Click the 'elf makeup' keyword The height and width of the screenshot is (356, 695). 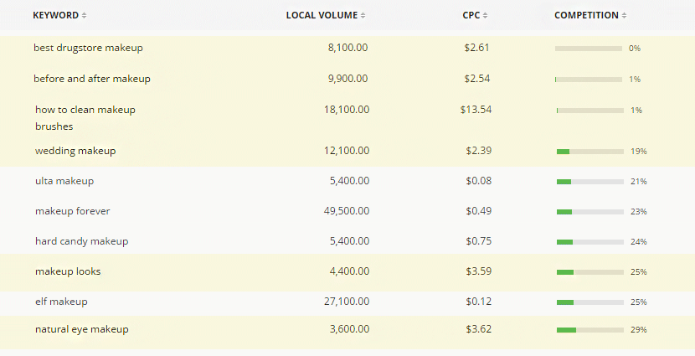61,302
